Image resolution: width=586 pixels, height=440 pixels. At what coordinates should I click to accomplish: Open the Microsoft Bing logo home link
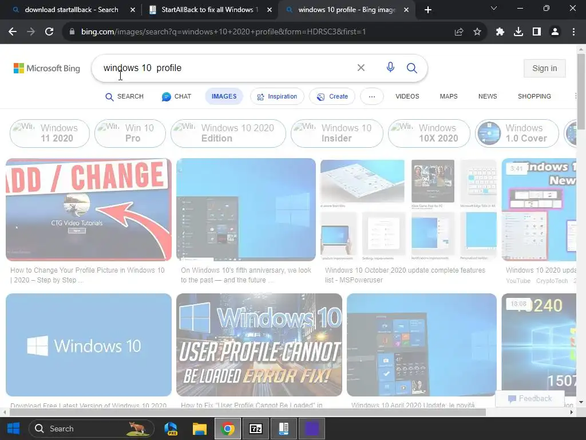click(47, 68)
